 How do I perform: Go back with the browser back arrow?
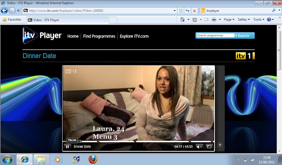pos(4,11)
